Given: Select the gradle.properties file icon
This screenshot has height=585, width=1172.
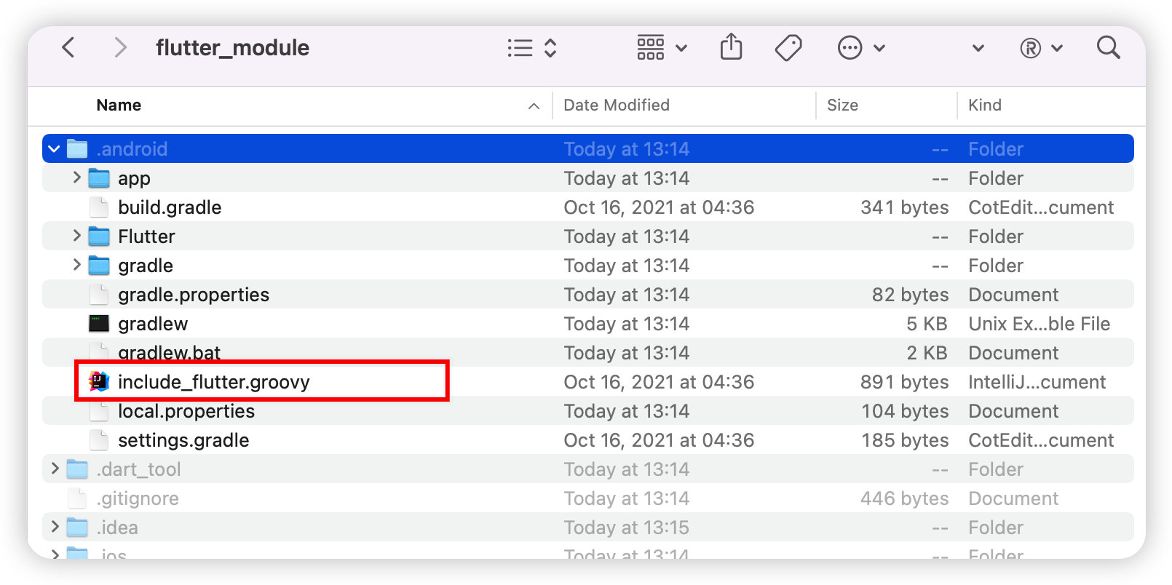Looking at the screenshot, I should point(99,295).
